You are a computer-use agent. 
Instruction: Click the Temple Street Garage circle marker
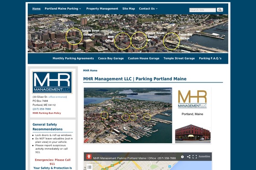click(74, 36)
